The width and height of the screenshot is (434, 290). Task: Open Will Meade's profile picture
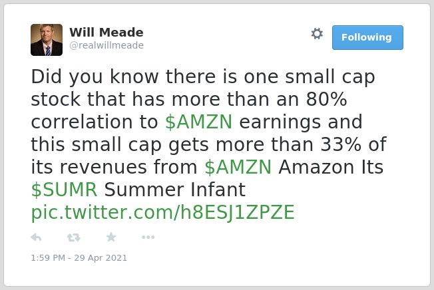[47, 40]
